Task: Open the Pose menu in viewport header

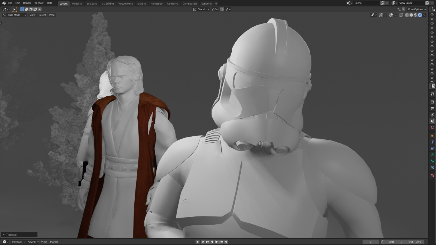Action: tap(52, 15)
